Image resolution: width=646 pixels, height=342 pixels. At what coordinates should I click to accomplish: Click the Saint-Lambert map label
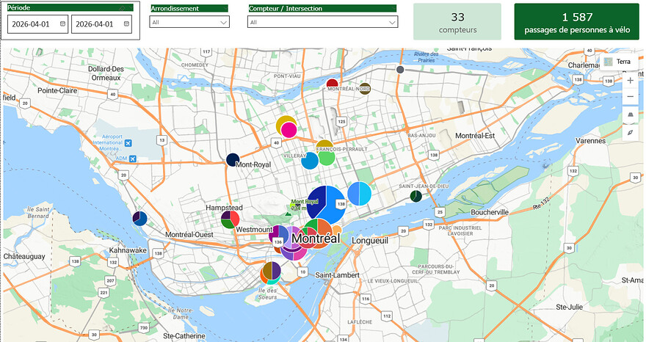point(337,274)
